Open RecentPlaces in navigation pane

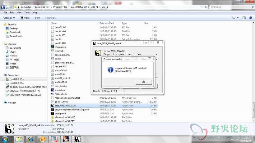pos(16,36)
